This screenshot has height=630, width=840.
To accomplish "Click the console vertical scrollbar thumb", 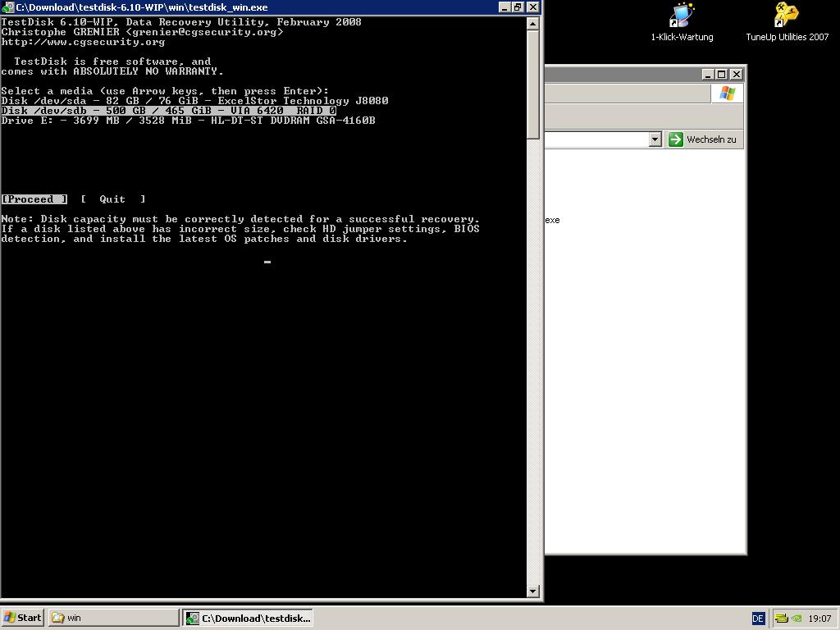I will pyautogui.click(x=532, y=84).
